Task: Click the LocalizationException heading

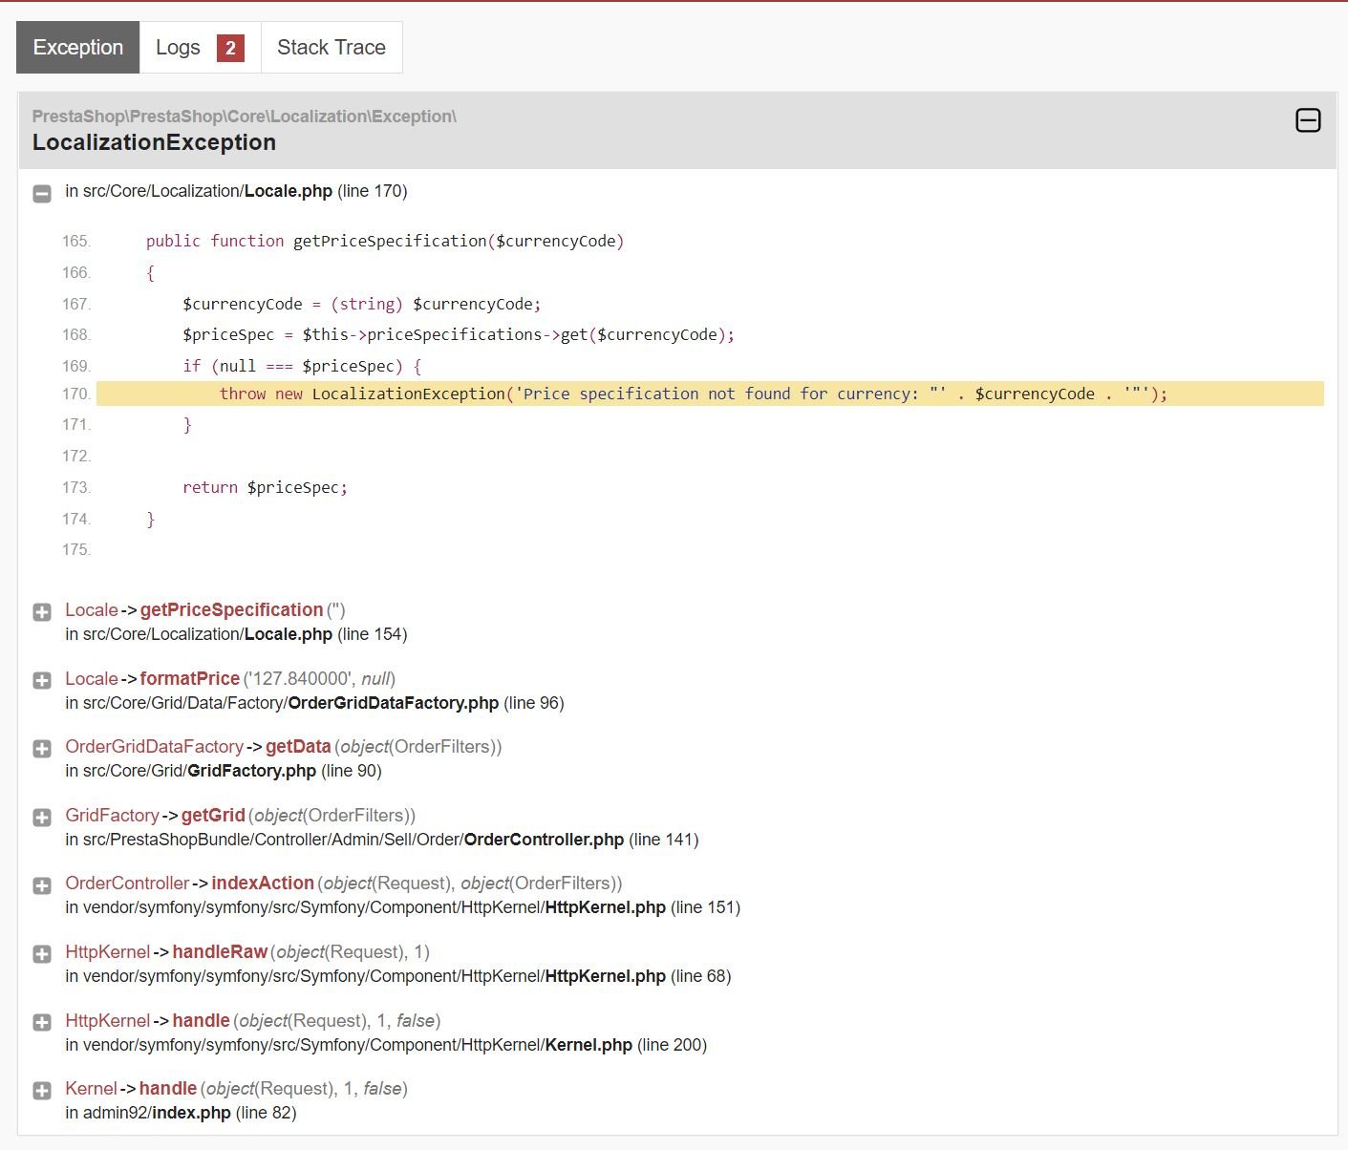Action: pos(154,142)
